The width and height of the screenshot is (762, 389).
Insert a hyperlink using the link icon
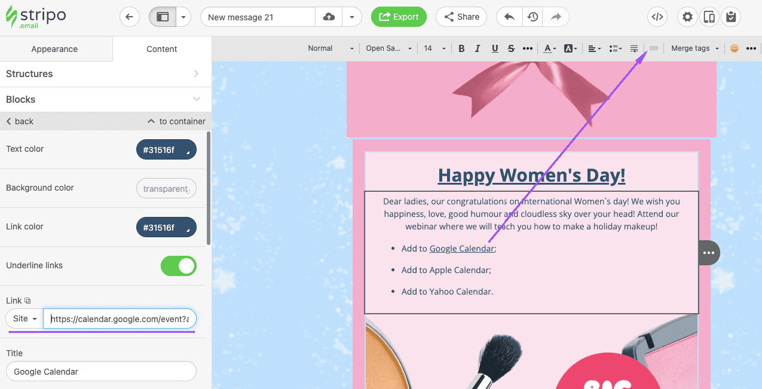coord(653,48)
